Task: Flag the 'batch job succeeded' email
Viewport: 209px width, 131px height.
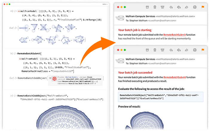Action: pos(203,50)
